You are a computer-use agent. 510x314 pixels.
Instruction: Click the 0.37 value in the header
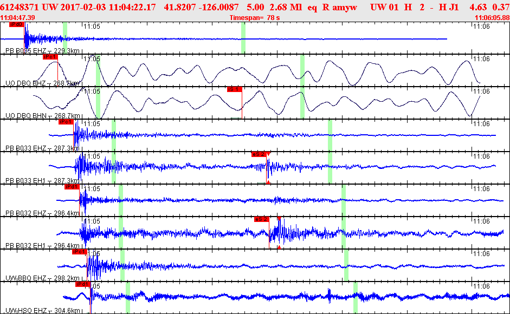tap(501, 7)
